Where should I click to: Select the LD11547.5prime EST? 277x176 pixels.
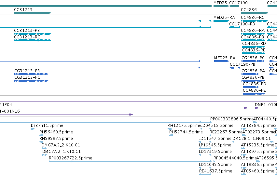pos(205,142)
